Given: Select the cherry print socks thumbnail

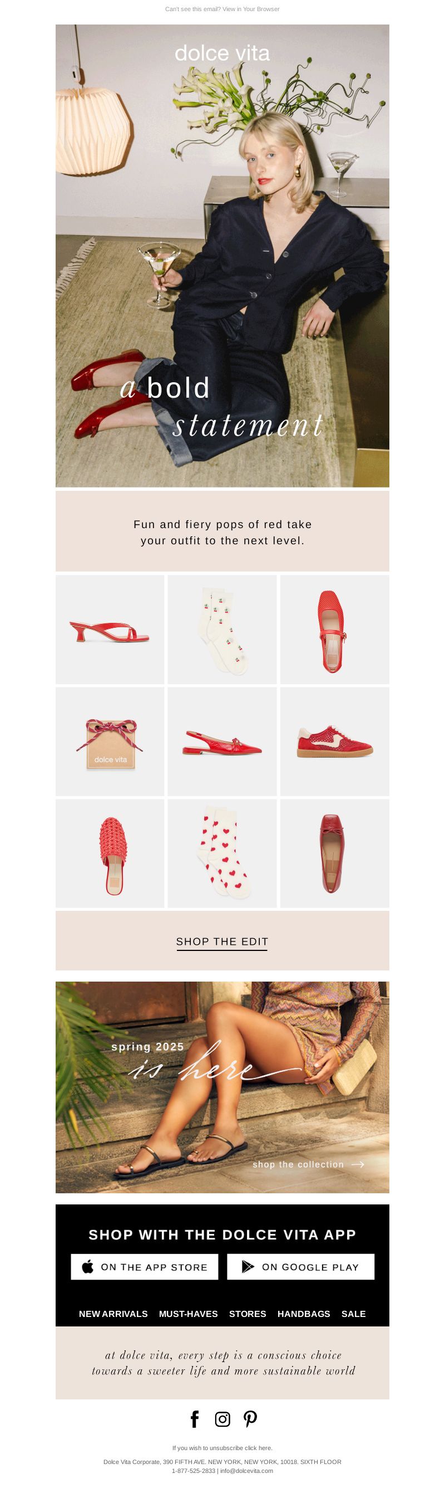Looking at the screenshot, I should (222, 630).
